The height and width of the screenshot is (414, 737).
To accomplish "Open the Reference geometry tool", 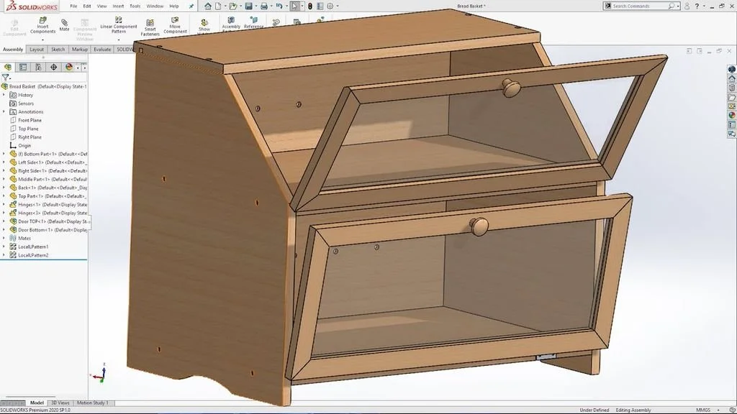I will click(253, 22).
